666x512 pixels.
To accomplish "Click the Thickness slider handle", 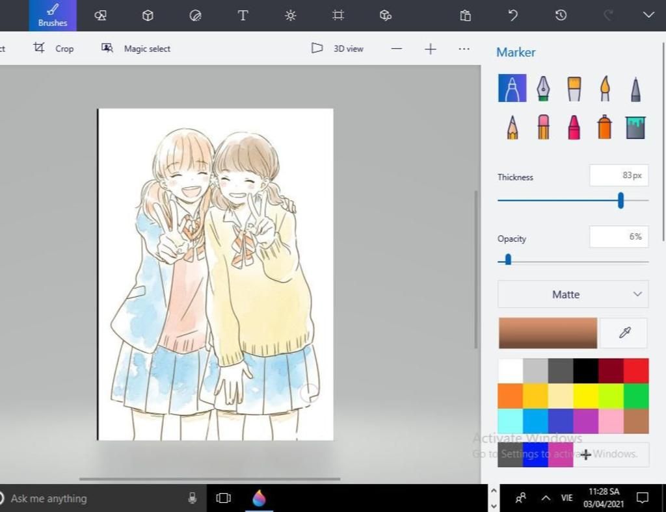I will pyautogui.click(x=620, y=200).
